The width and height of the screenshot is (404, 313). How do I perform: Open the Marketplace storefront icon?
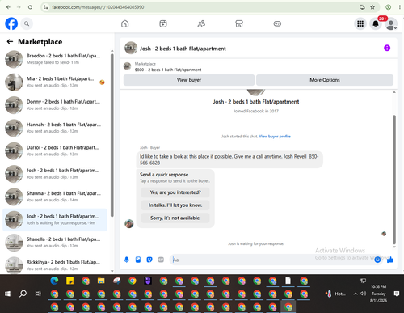pos(239,23)
